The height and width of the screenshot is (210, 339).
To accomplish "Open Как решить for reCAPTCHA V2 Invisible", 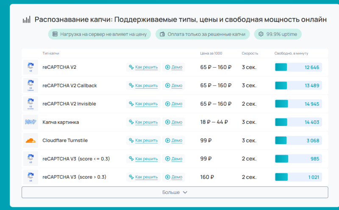I will [143, 104].
